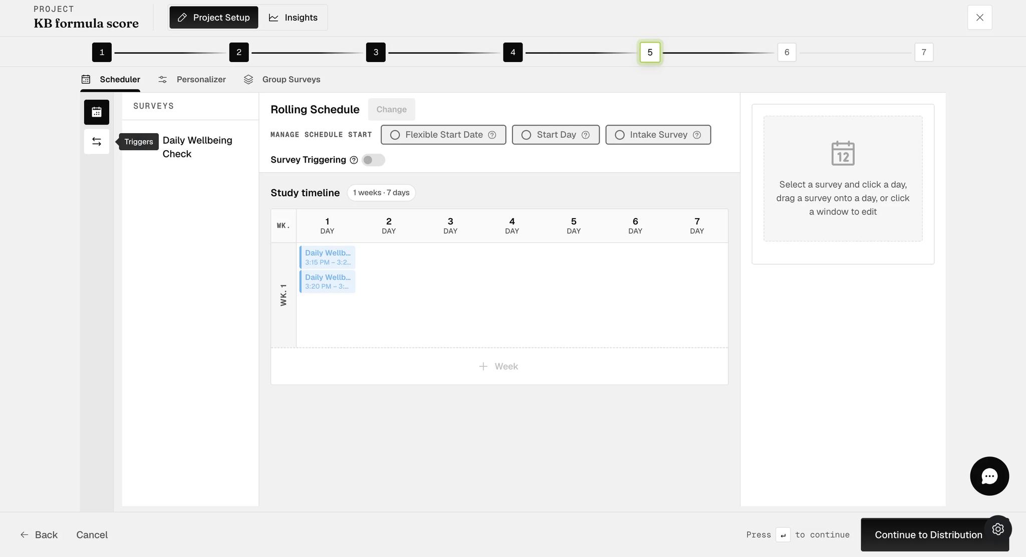
Task: Open the Triggers sidebar icon
Action: click(97, 142)
